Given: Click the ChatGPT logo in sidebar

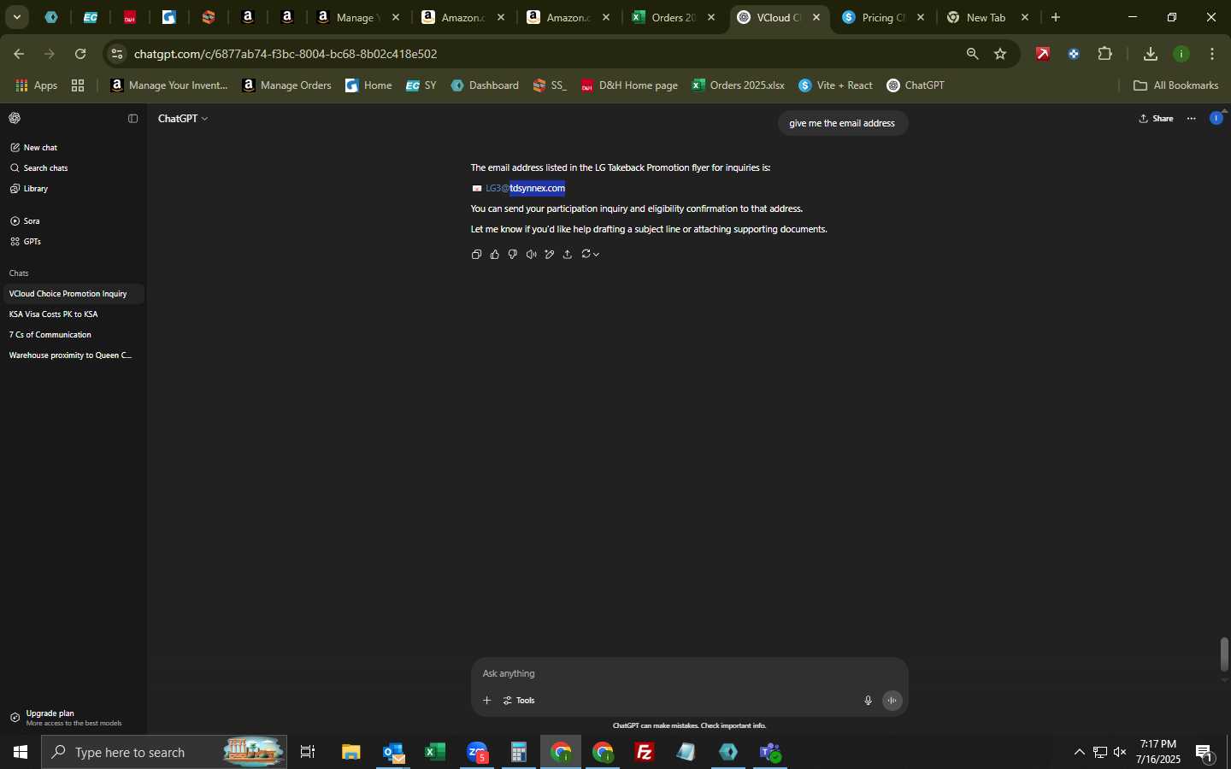Looking at the screenshot, I should click(15, 119).
